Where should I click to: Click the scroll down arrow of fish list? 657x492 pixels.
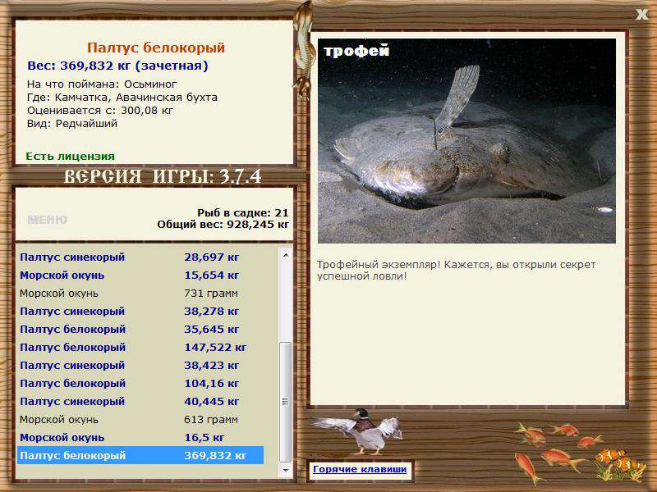point(285,470)
